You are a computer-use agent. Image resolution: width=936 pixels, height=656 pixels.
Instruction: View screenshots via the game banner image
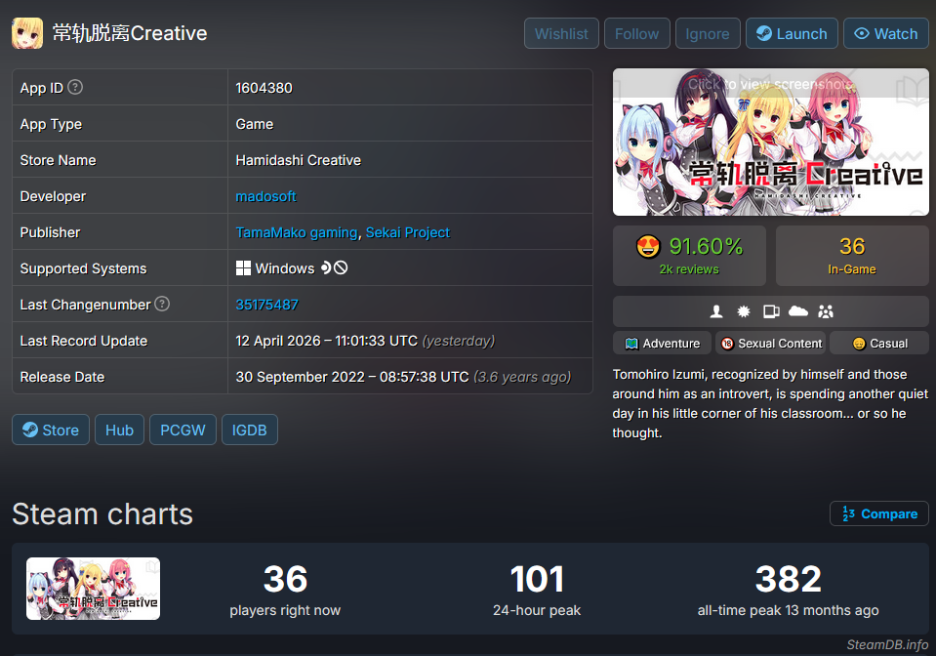click(771, 143)
